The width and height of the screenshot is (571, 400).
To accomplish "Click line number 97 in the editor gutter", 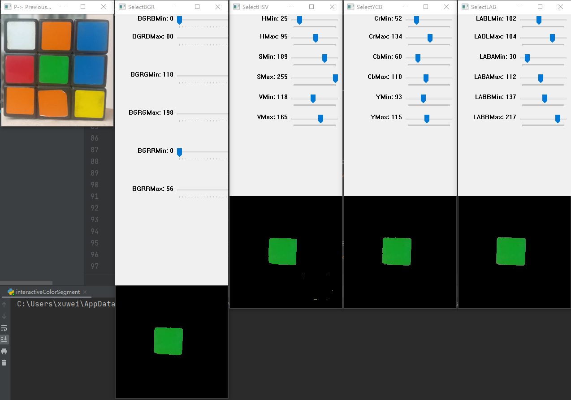I will pyautogui.click(x=94, y=266).
